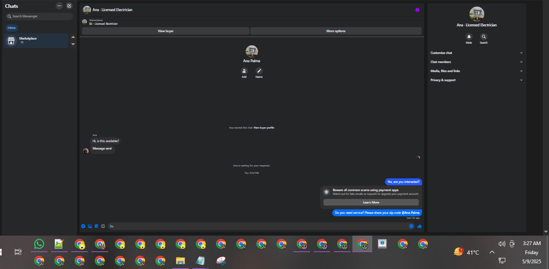Image resolution: width=549 pixels, height=269 pixels.
Task: Click the "Yes, are you interested?" message
Action: coord(404,182)
